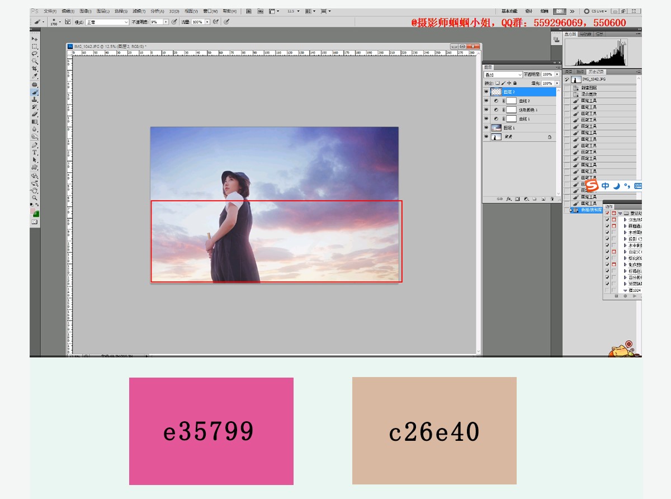The width and height of the screenshot is (671, 499).
Task: Select the Move tool
Action: click(35, 39)
